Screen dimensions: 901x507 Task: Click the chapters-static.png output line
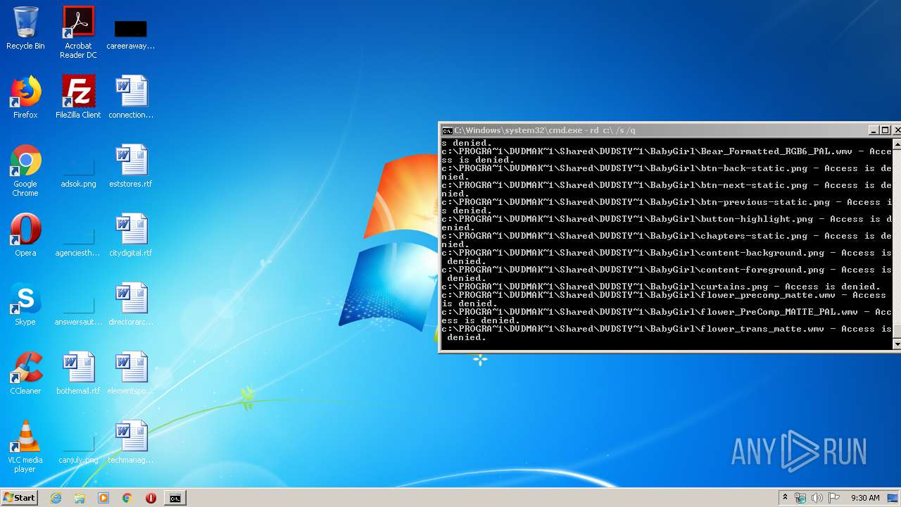click(667, 240)
